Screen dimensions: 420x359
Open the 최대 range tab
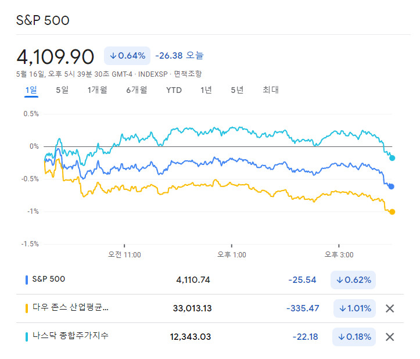(271, 90)
